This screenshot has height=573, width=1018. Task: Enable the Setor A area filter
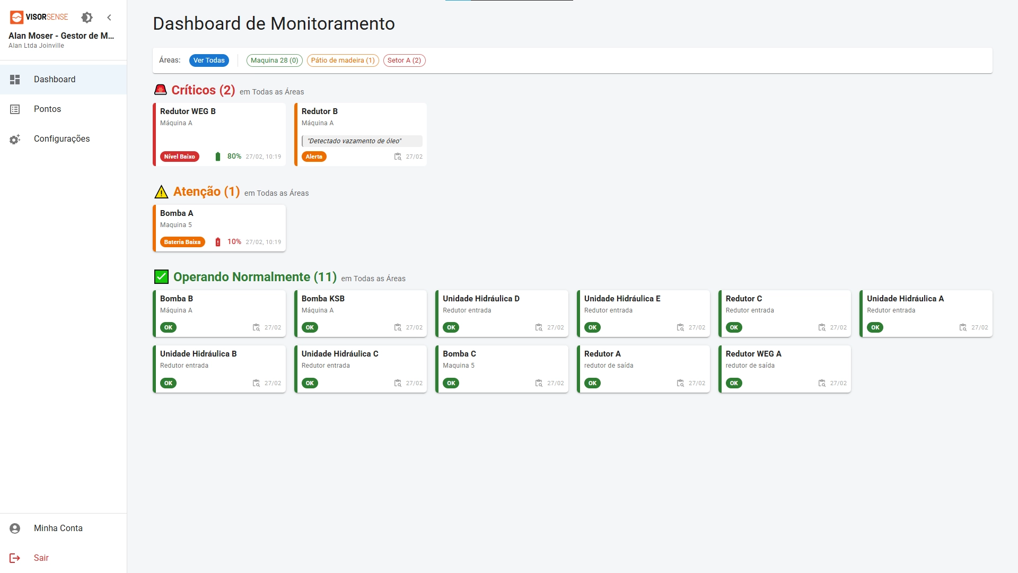click(405, 60)
